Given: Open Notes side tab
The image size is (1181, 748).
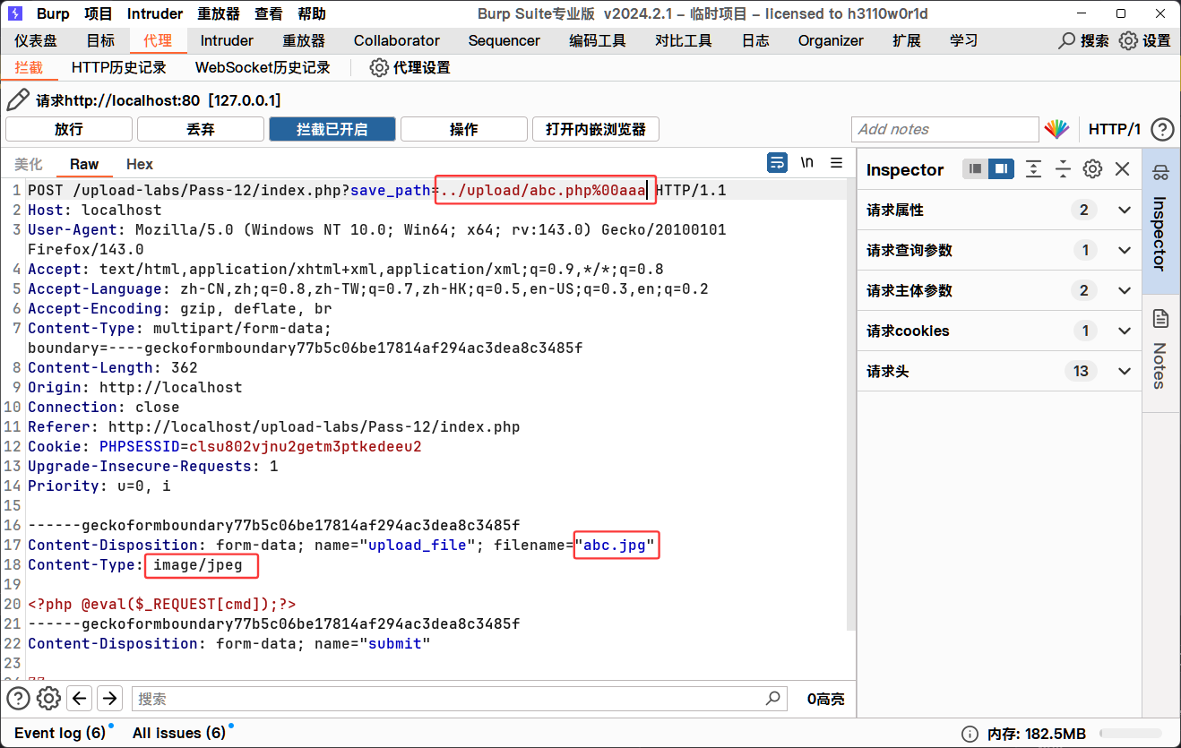Looking at the screenshot, I should tap(1161, 354).
